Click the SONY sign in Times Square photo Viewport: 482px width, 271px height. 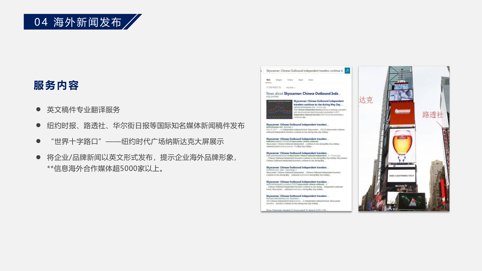tap(401, 186)
